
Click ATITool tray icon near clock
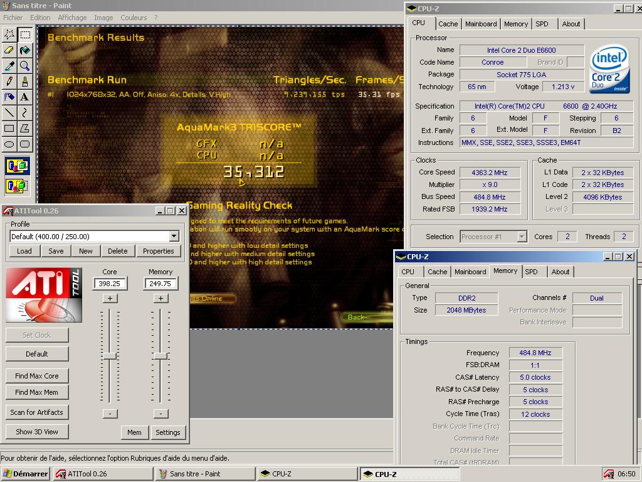pyautogui.click(x=608, y=474)
